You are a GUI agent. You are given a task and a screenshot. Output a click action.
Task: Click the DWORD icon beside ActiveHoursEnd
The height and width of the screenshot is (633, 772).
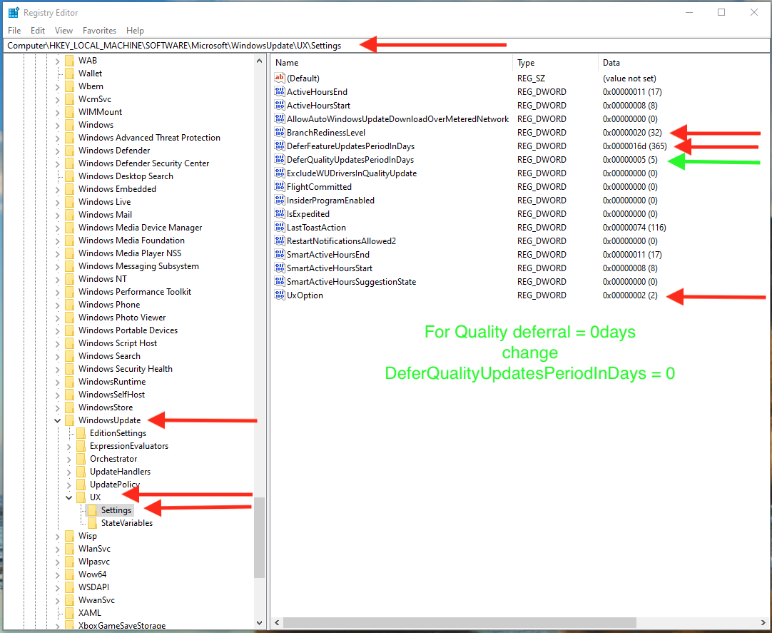tap(280, 92)
